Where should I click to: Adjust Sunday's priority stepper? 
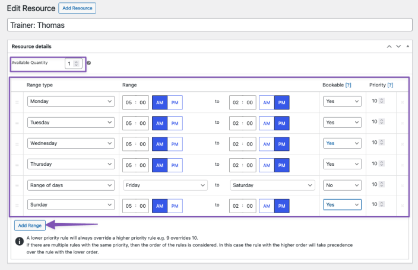[382, 204]
